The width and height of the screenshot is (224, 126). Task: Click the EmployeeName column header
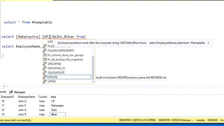tap(27, 97)
